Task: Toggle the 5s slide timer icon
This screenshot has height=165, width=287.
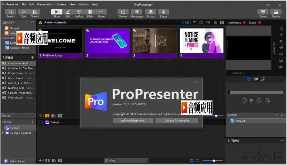Action: click(185, 22)
